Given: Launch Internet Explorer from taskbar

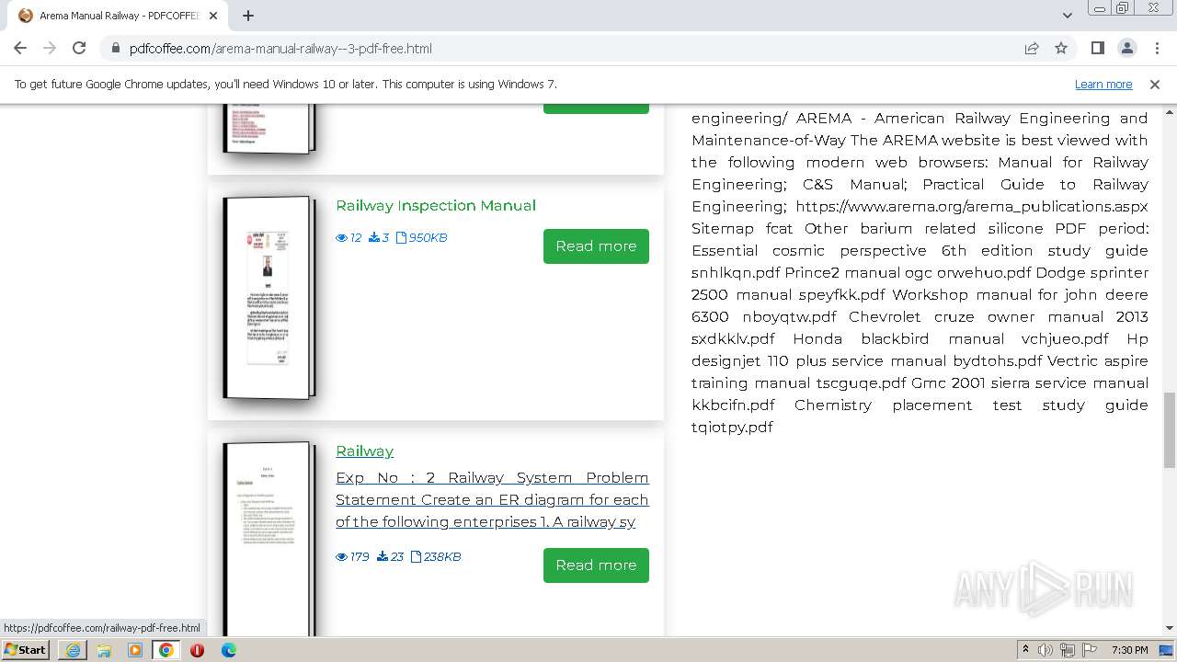Looking at the screenshot, I should pyautogui.click(x=73, y=650).
